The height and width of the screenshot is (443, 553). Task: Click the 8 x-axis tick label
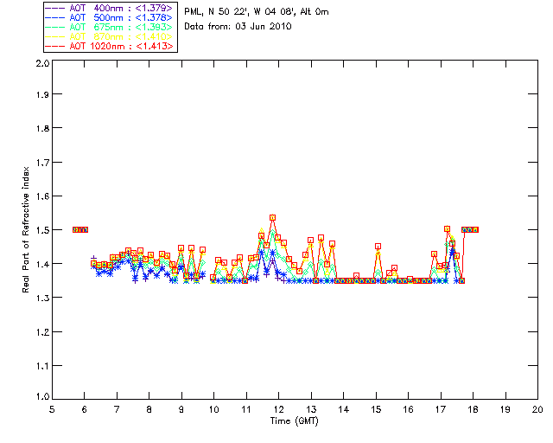(x=149, y=409)
